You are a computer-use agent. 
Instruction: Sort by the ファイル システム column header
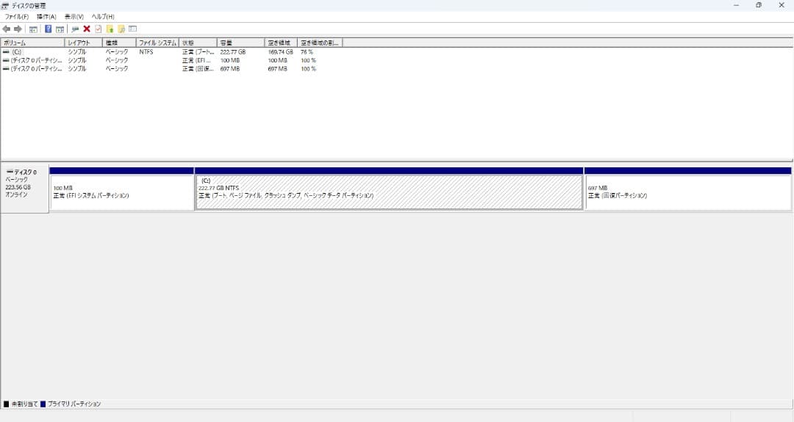(x=157, y=43)
